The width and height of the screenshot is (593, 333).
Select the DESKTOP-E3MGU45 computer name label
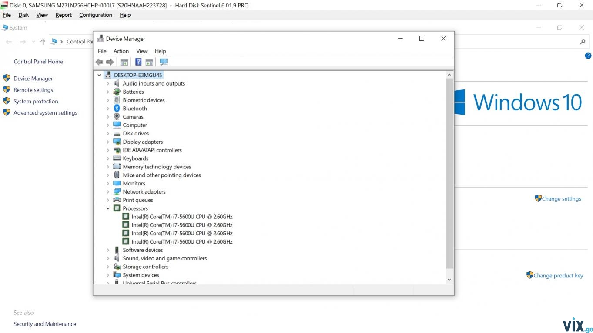138,75
